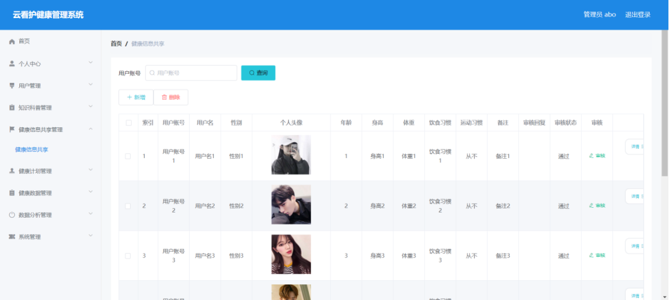
Task: Open the avatar photo in row 用户名2
Action: 291,205
